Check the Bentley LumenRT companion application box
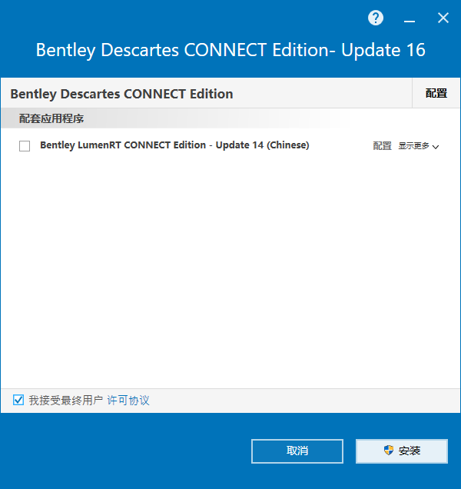The height and width of the screenshot is (489, 461). 25,146
